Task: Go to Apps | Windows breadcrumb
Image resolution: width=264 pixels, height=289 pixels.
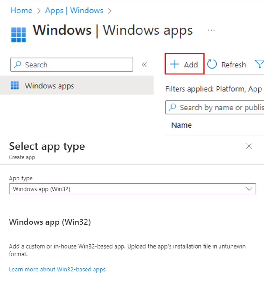Action: (74, 11)
